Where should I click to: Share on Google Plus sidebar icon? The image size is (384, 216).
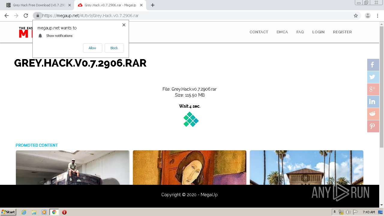pos(373,89)
